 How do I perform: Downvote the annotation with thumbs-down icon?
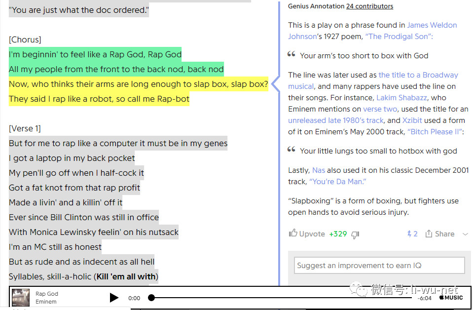[355, 234]
